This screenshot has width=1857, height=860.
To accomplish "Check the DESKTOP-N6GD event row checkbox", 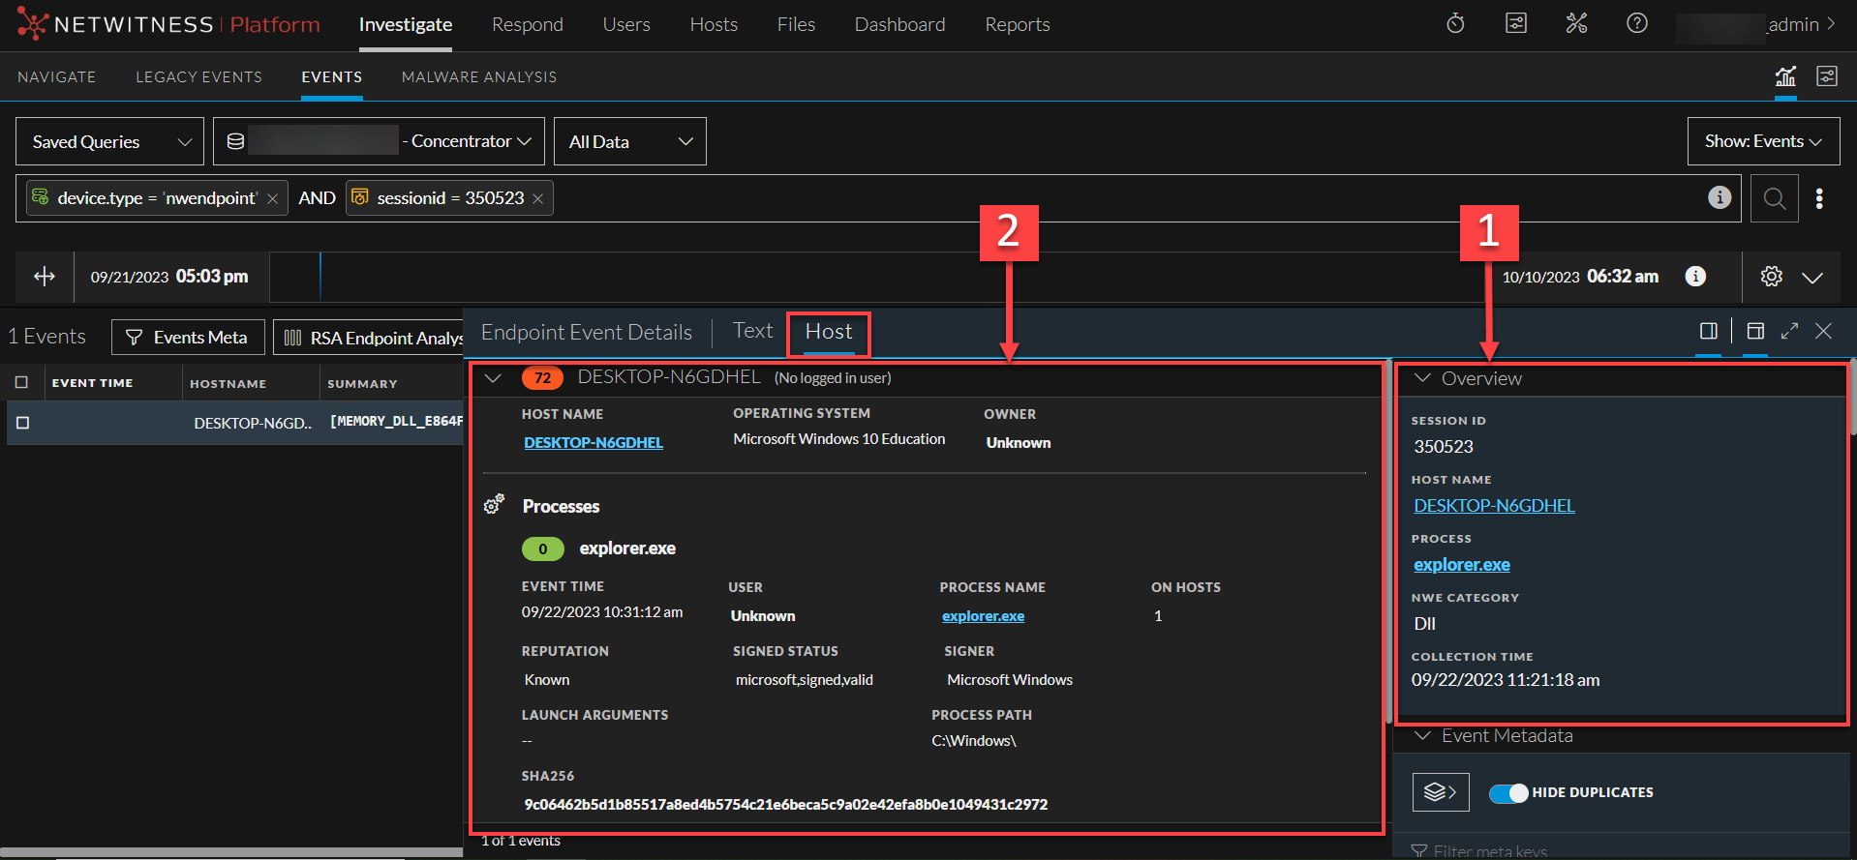I will (23, 423).
